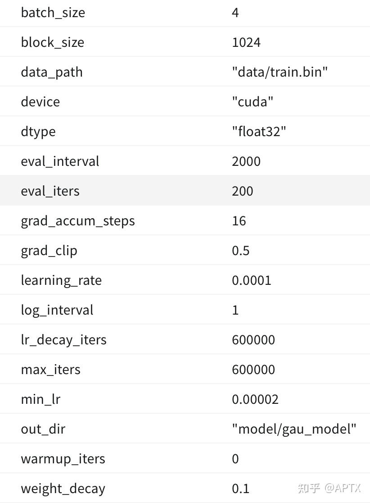Click the batch_size parameter name
The image size is (370, 503).
point(53,13)
